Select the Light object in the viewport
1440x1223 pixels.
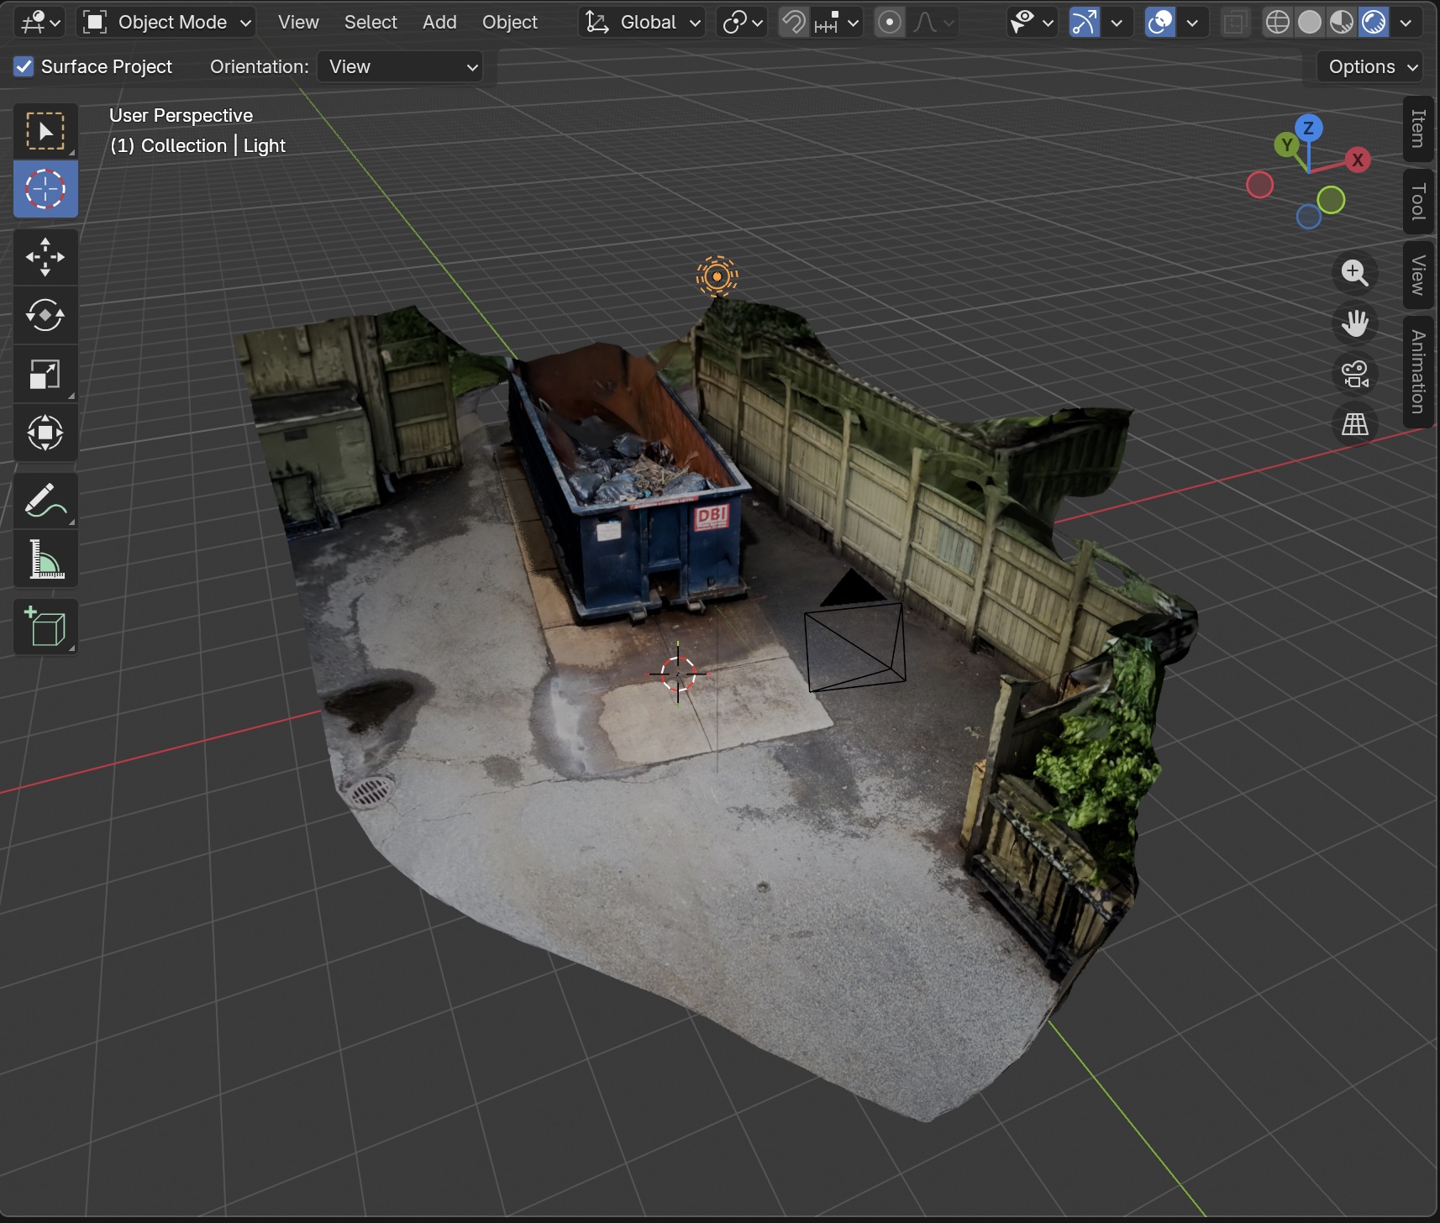717,276
